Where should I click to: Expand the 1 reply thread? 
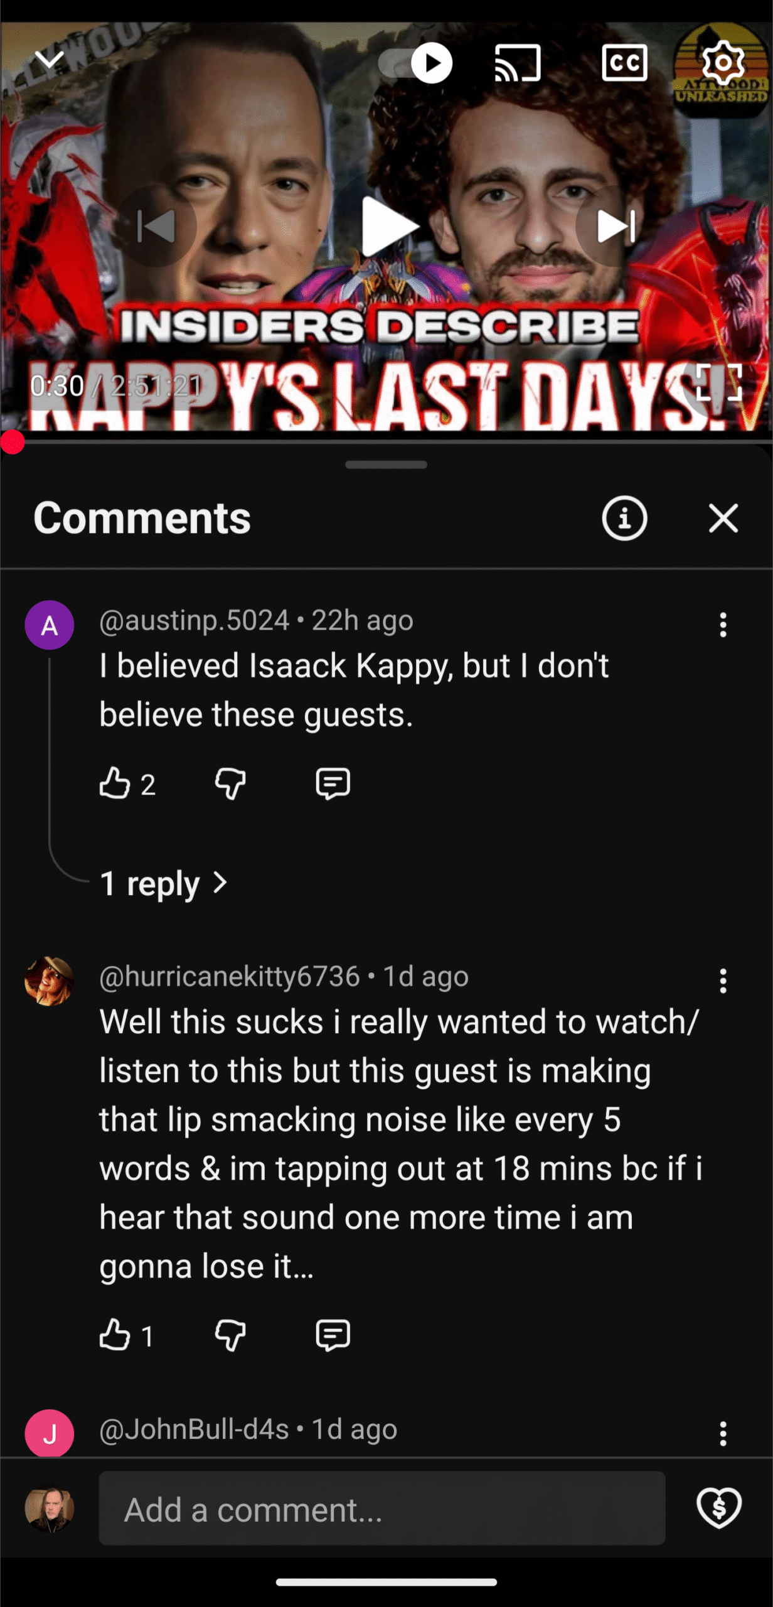click(163, 883)
